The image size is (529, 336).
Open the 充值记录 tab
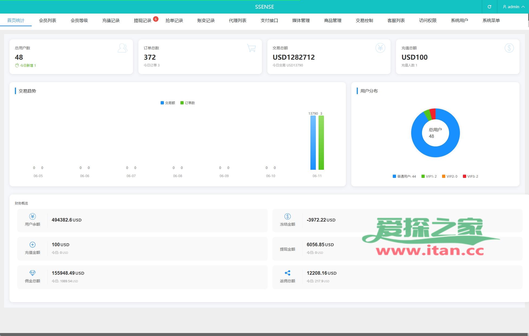(x=111, y=20)
